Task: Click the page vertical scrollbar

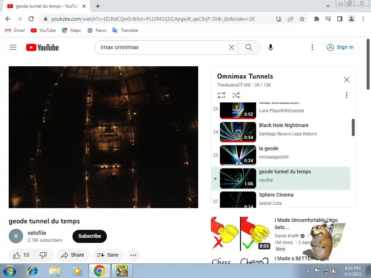Action: pos(368,64)
